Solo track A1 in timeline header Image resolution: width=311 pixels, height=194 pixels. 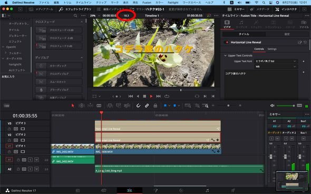(x=30, y=160)
